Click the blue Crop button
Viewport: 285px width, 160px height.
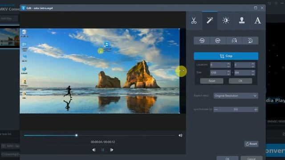tap(226, 56)
